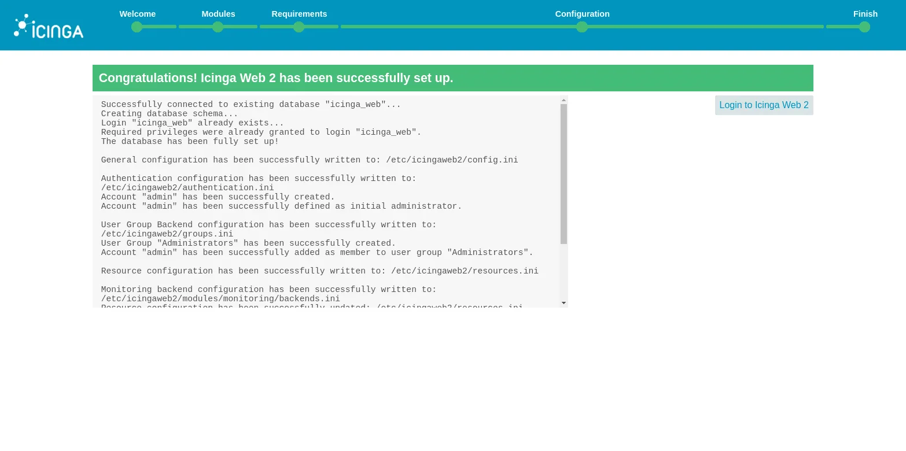Select the Modules step indicator dot
The width and height of the screenshot is (906, 451).
click(x=218, y=27)
